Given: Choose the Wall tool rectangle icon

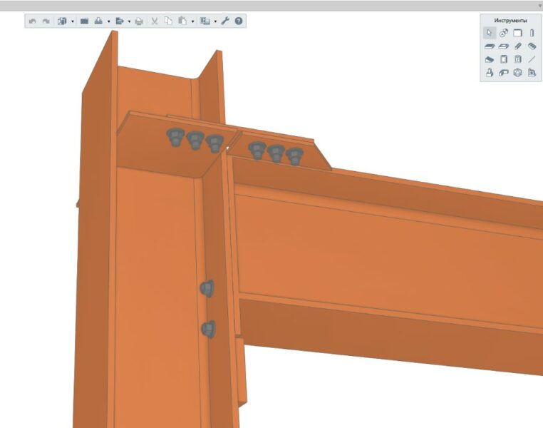Looking at the screenshot, I should [518, 33].
